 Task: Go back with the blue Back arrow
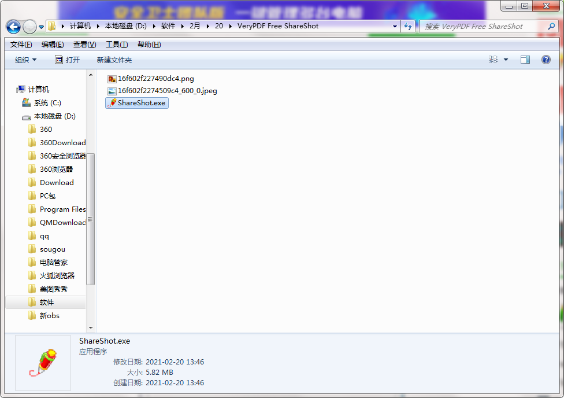[x=13, y=27]
